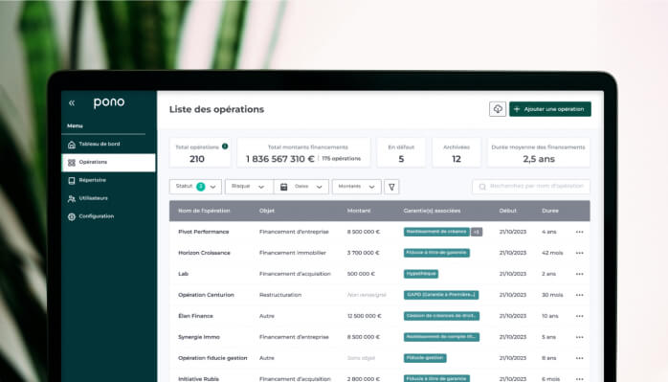Click the En défaut card value 5

click(401, 159)
